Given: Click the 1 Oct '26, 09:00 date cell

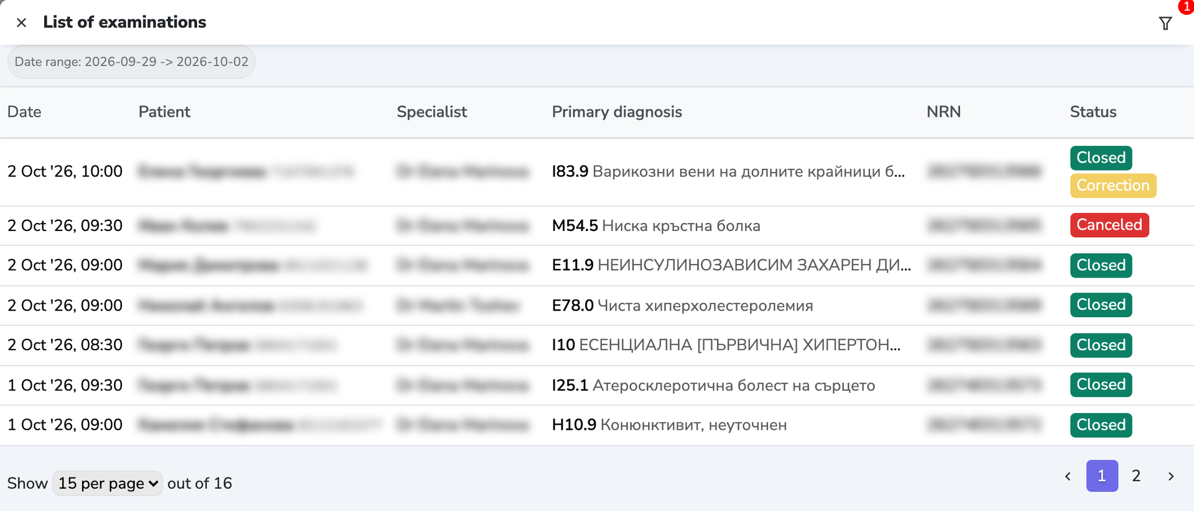Looking at the screenshot, I should (65, 425).
